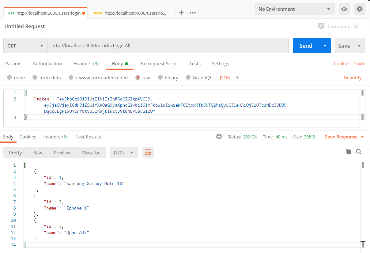
Task: Click the Beautify link
Action: point(353,78)
